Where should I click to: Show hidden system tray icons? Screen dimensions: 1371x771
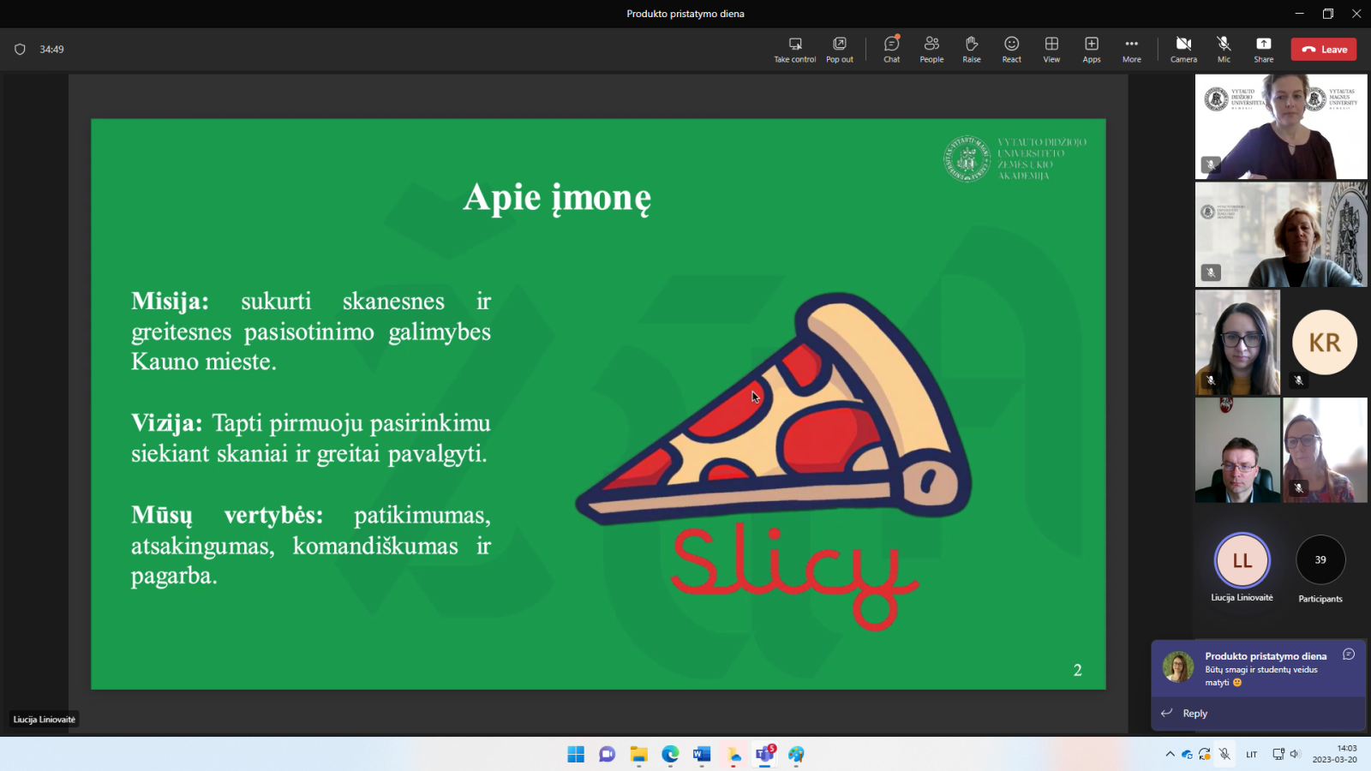(x=1170, y=754)
